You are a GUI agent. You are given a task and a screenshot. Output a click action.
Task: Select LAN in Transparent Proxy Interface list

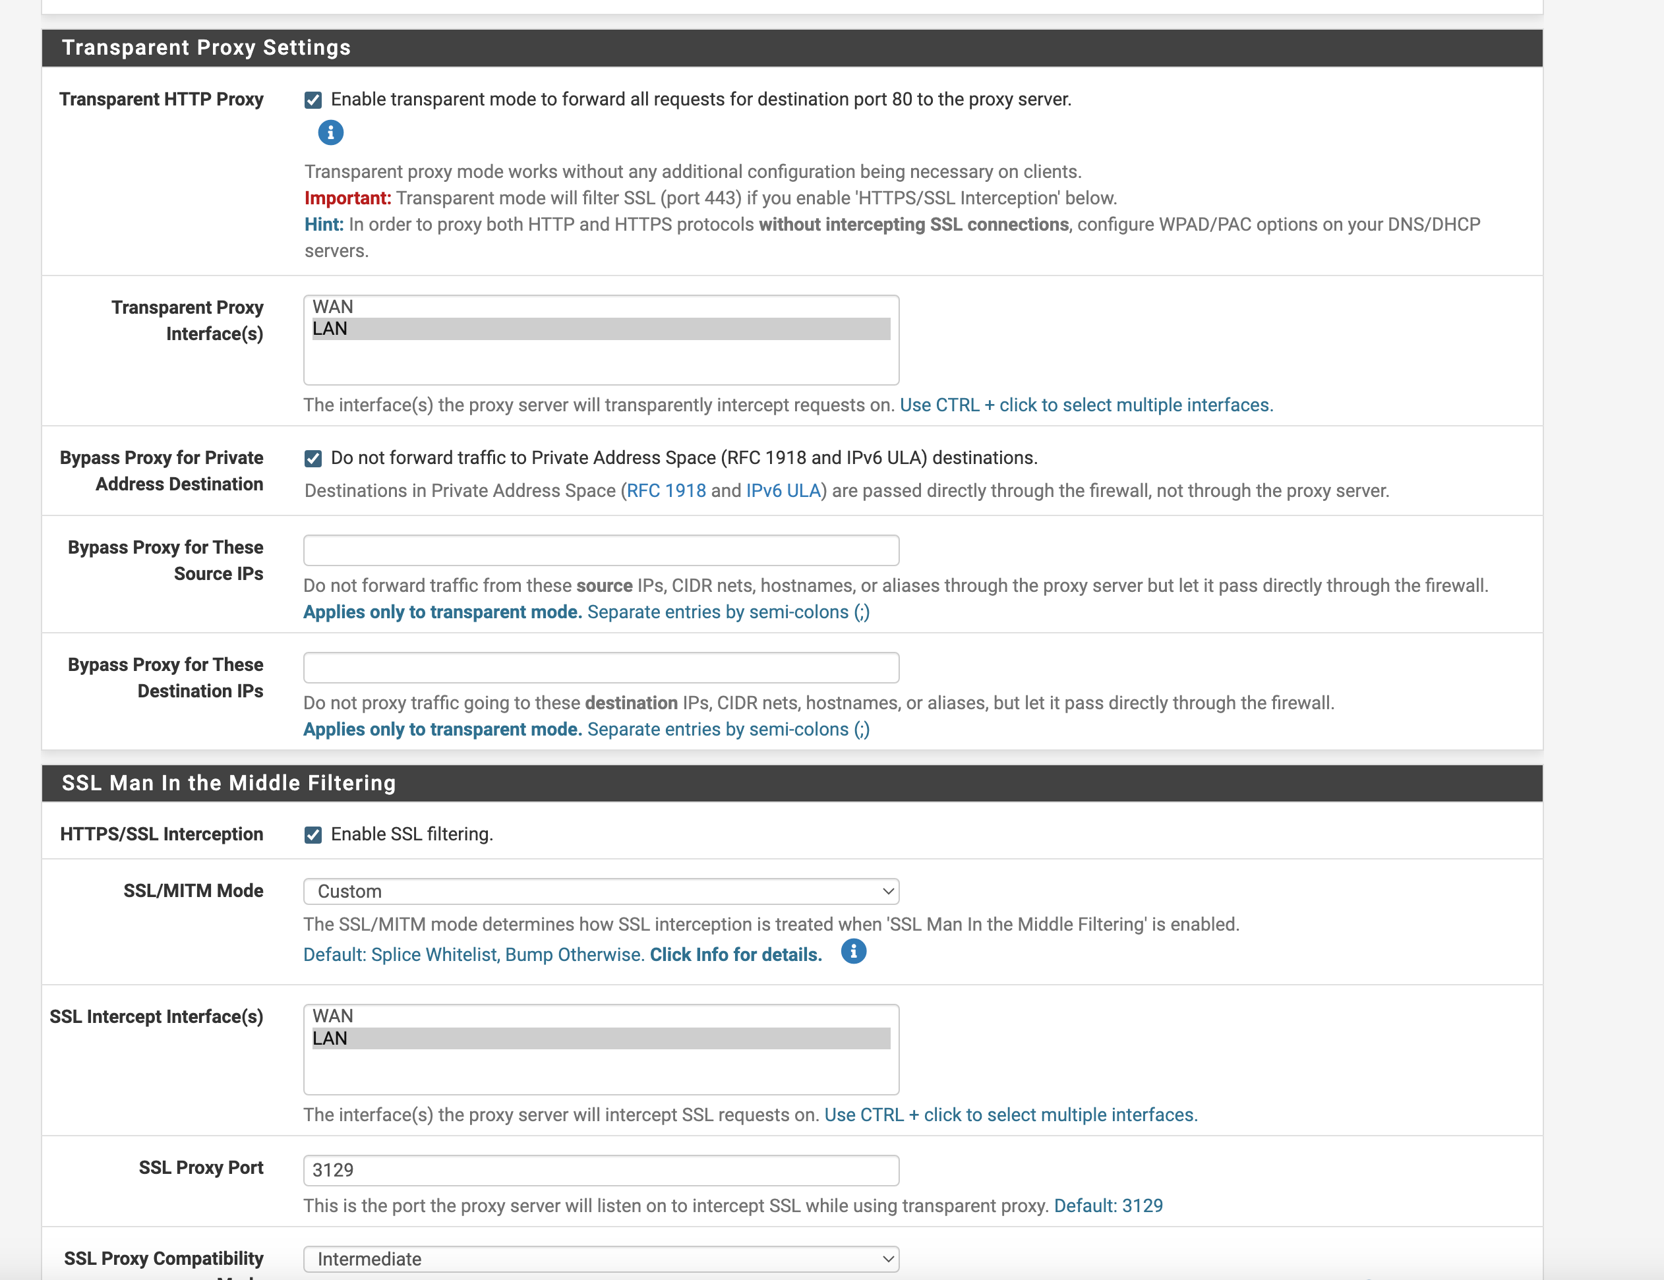click(601, 328)
